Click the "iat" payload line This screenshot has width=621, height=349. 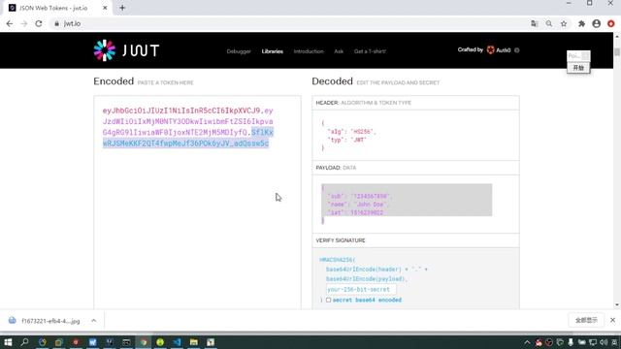[x=355, y=212]
